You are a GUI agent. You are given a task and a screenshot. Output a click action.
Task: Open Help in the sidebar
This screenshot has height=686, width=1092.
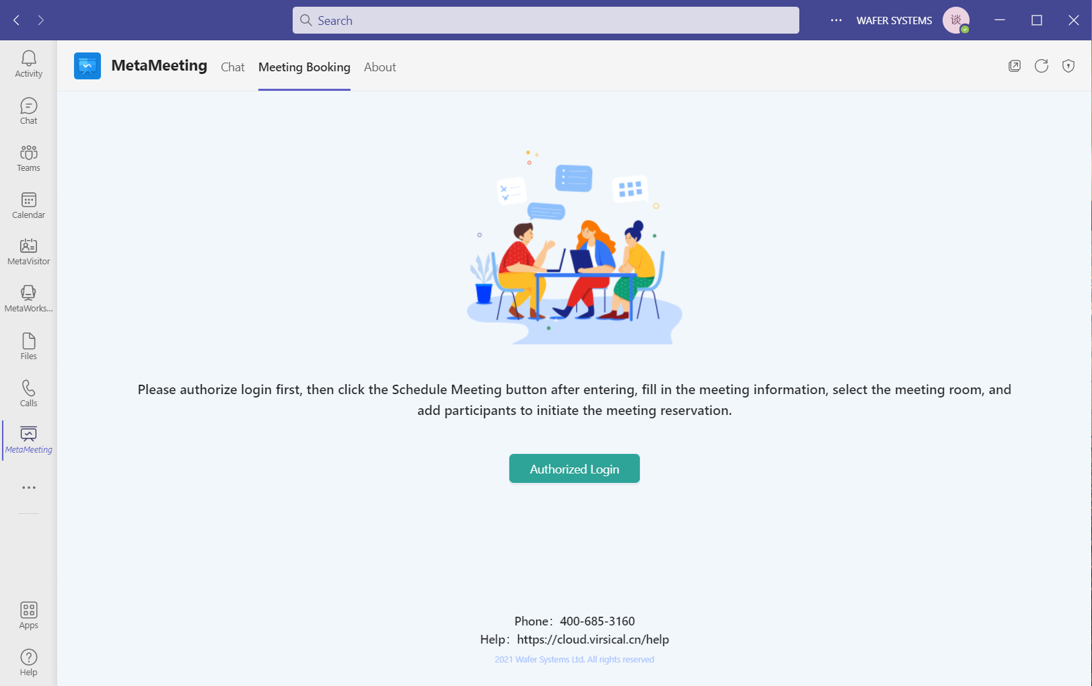click(28, 663)
